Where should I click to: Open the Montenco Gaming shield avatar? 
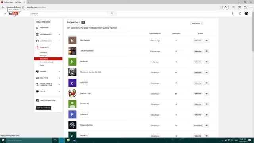pos(72,72)
